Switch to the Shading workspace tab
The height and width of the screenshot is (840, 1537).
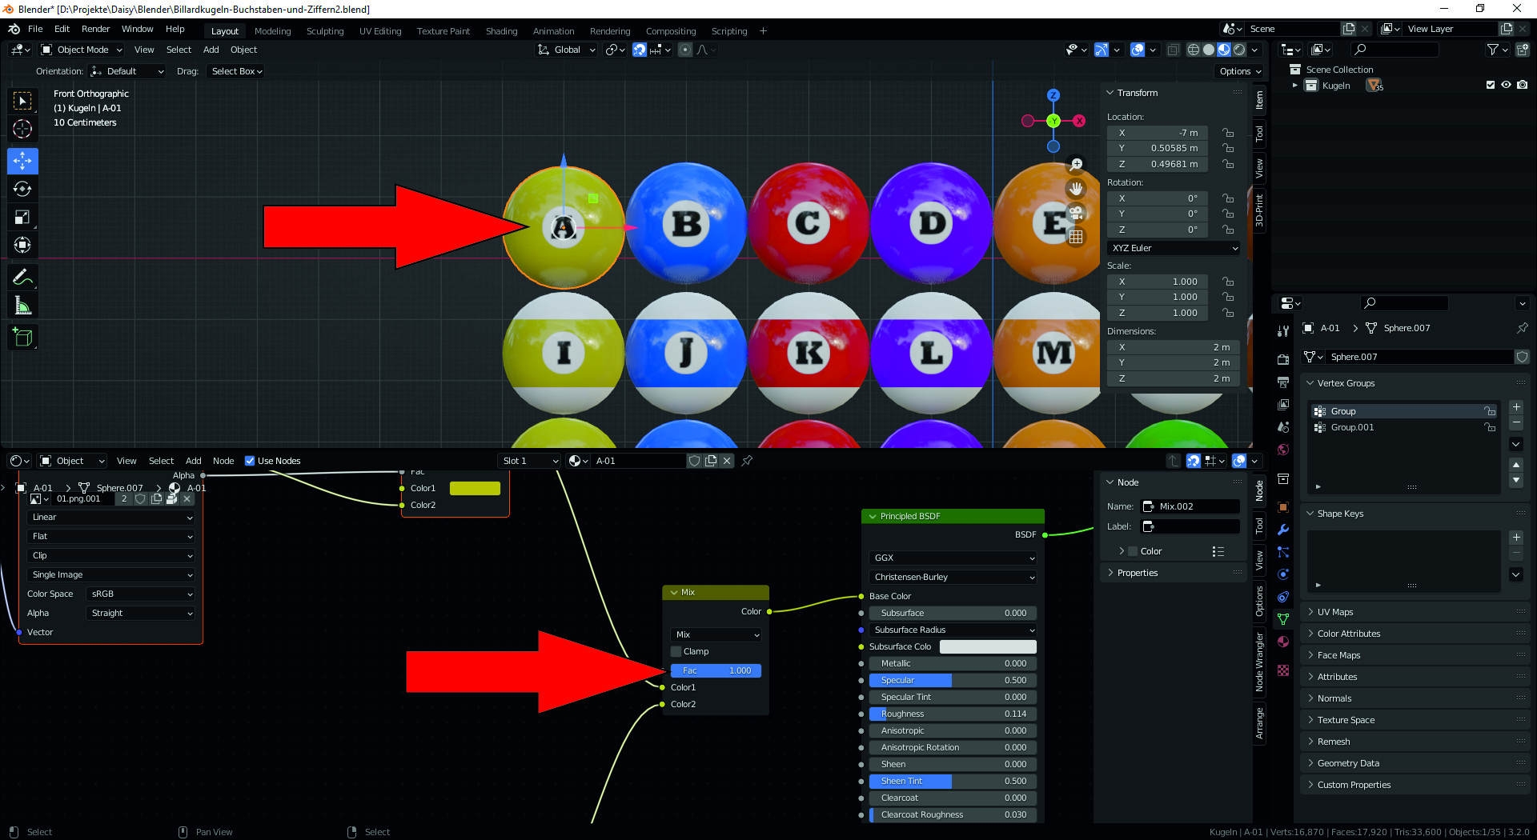click(x=501, y=31)
